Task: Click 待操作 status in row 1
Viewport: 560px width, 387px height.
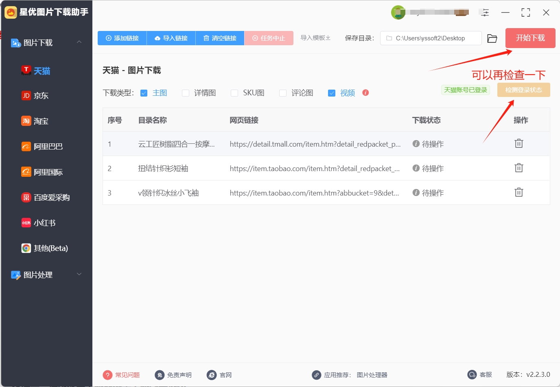Action: [x=428, y=144]
